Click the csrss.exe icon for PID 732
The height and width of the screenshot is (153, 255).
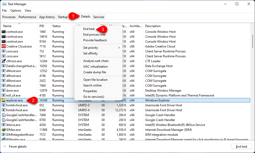[3, 51]
